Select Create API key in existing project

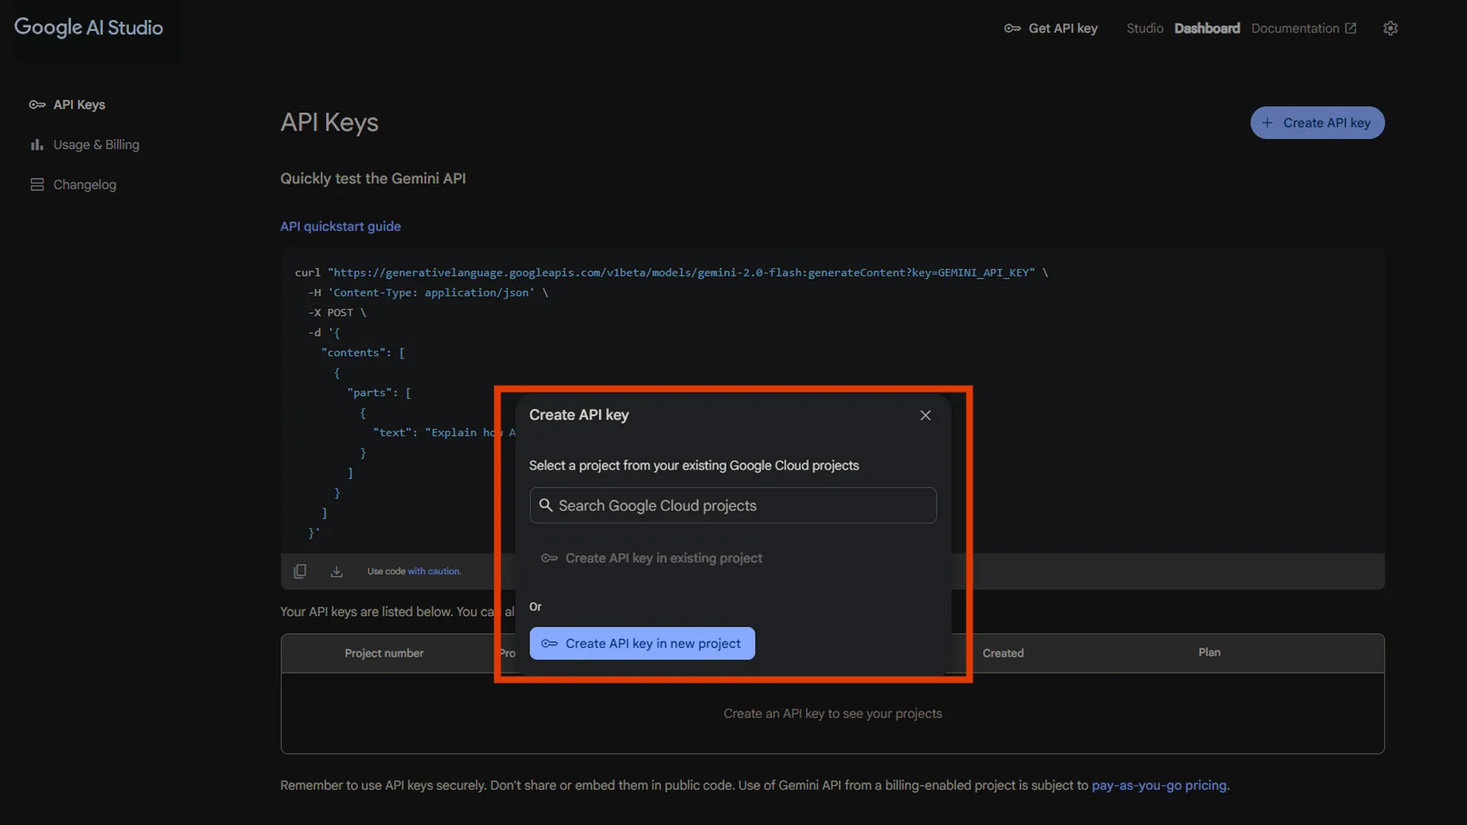(652, 558)
